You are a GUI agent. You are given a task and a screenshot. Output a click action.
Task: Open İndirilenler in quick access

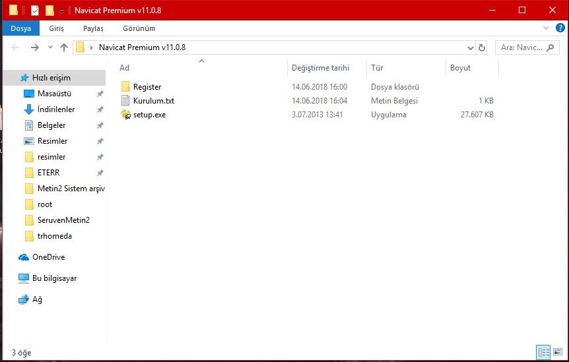pos(56,109)
